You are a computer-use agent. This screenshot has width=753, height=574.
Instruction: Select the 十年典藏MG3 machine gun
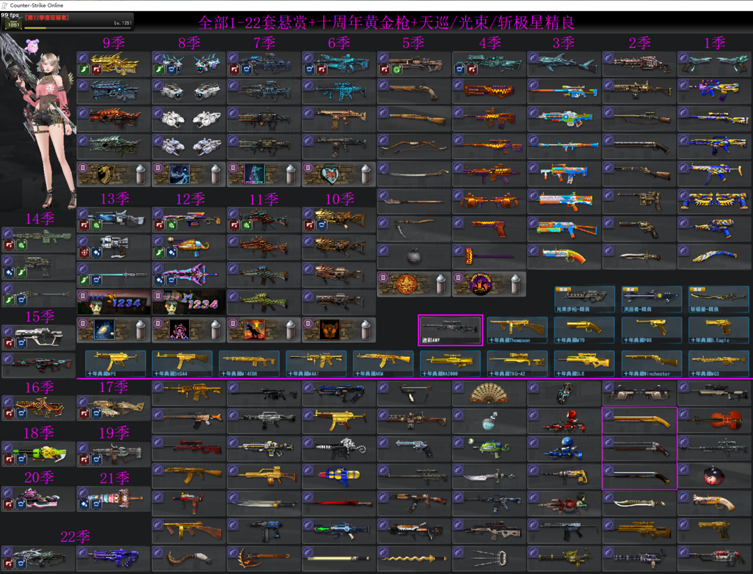coord(719,363)
